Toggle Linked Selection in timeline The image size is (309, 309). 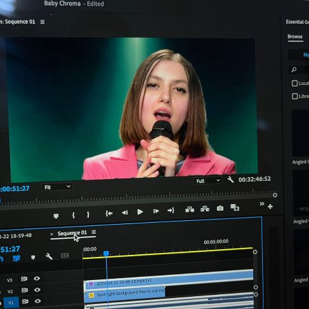point(17,259)
